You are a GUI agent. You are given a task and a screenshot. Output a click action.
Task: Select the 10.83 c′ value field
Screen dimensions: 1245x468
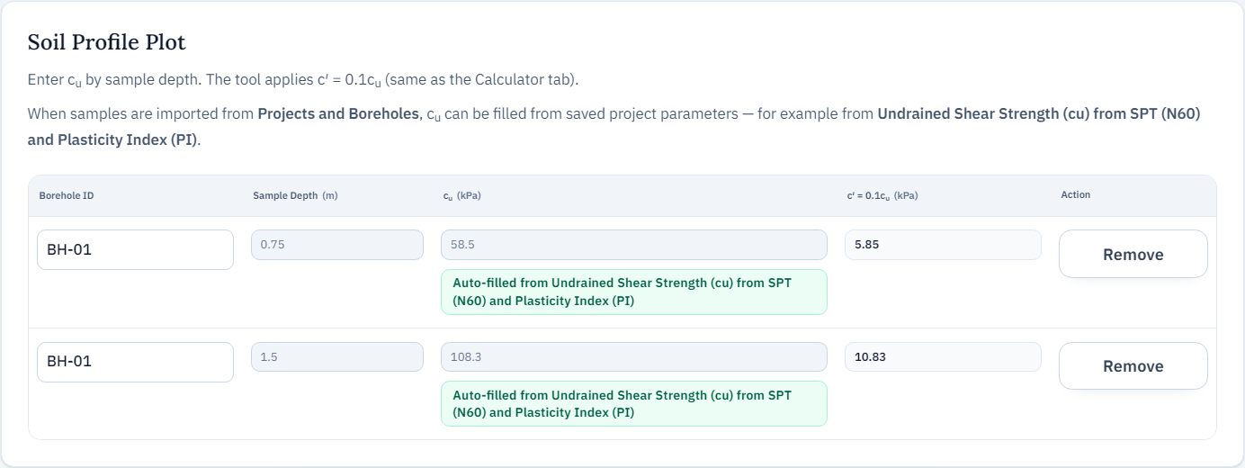943,356
